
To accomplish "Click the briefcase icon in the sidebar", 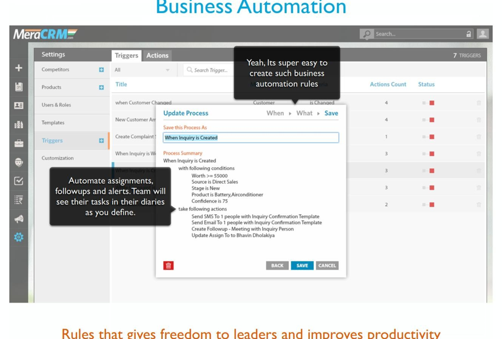I will (x=18, y=143).
